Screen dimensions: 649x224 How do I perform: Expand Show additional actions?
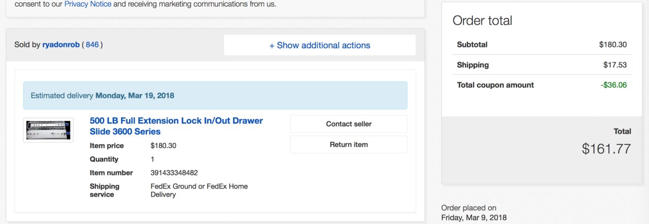coord(320,46)
